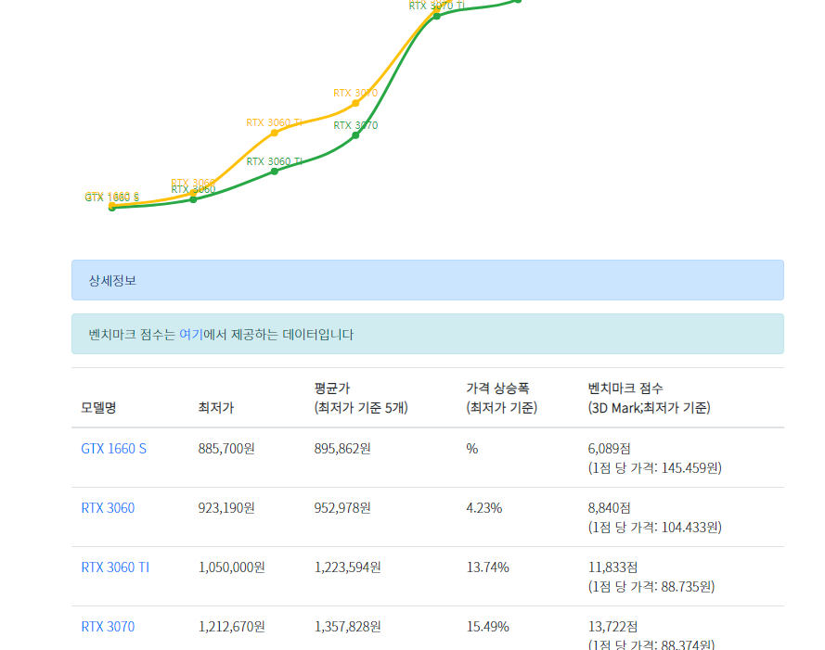Select the 15.49% price increase cell
825x650 pixels.
(488, 627)
